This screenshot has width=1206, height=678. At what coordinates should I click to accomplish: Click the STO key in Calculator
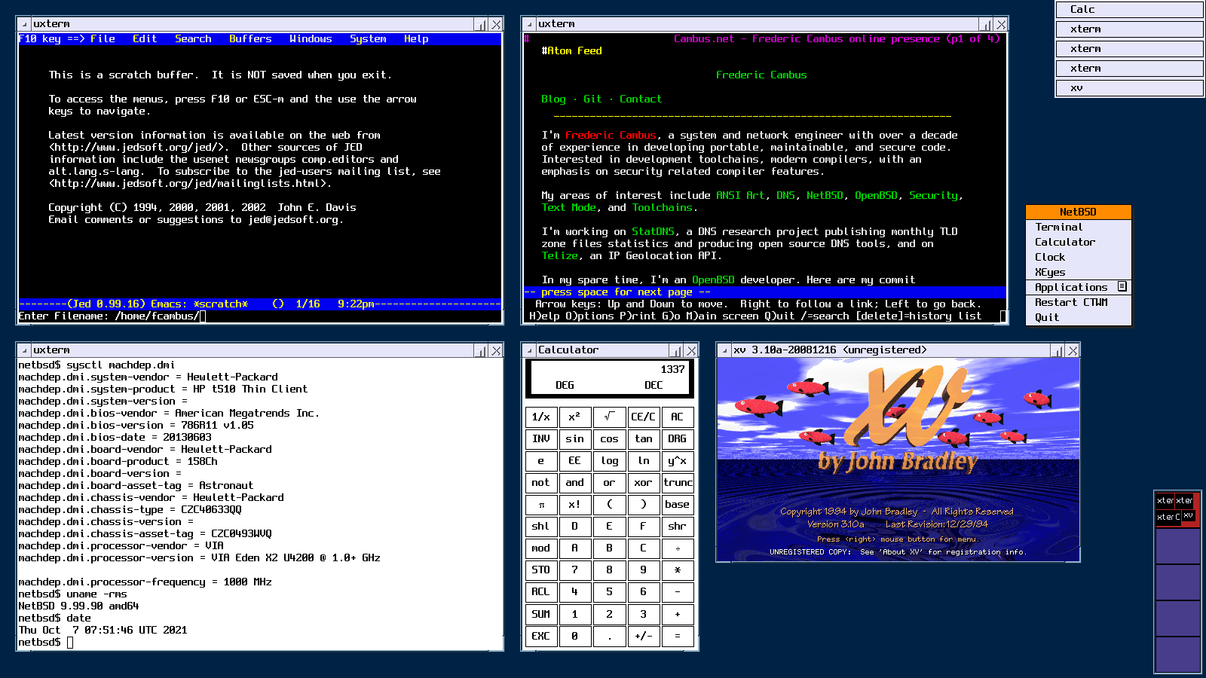(x=541, y=570)
